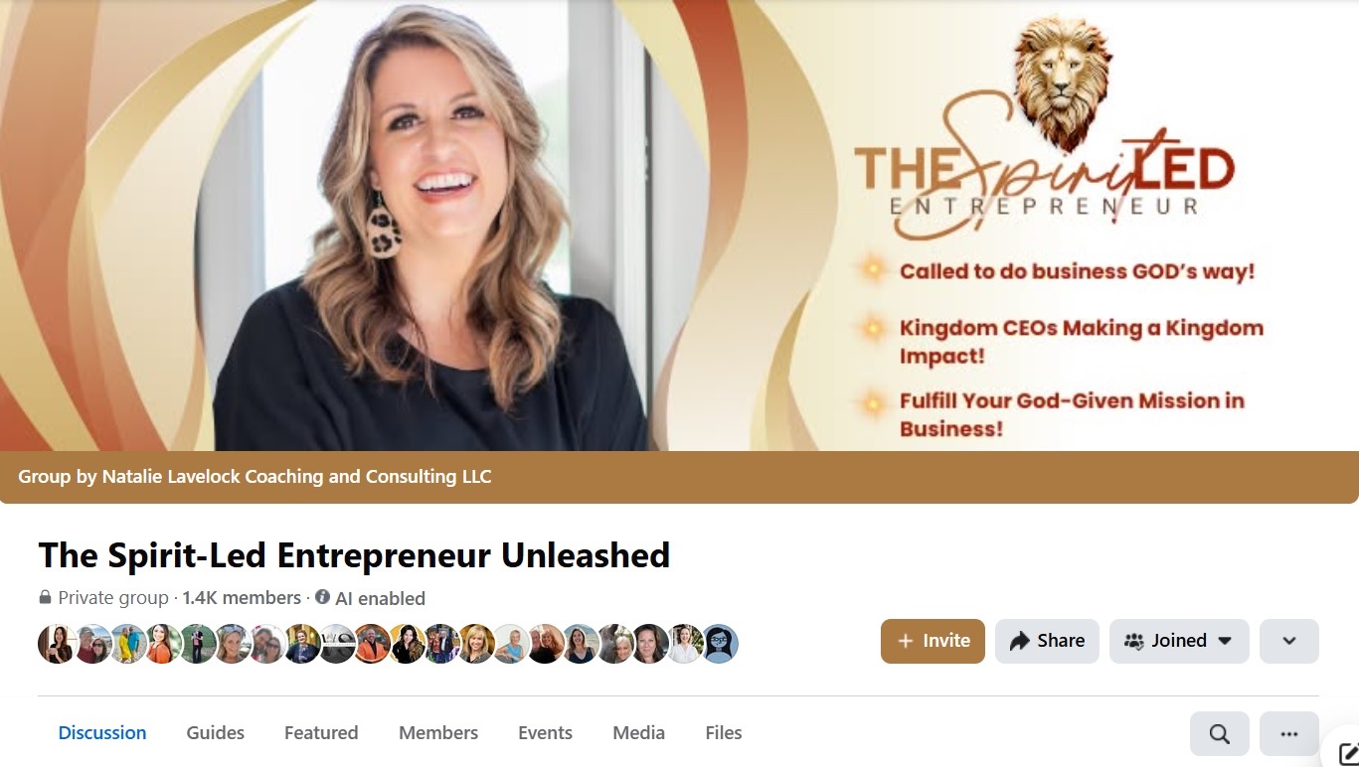This screenshot has height=767, width=1359.
Task: Expand the chevron-down suggestions button
Action: [x=1289, y=641]
